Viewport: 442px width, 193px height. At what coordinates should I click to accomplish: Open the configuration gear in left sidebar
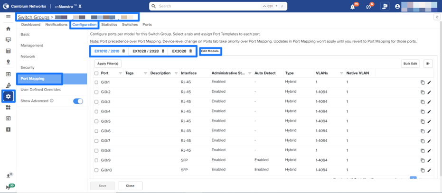8,96
